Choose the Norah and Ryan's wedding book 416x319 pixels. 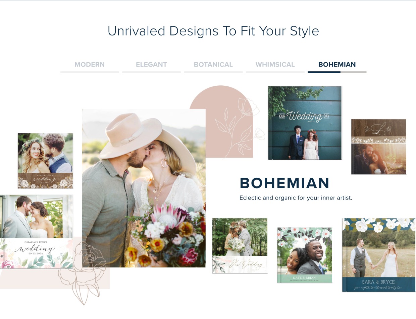[36, 232]
